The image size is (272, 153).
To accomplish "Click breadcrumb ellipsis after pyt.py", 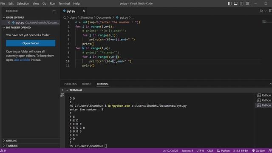I will pos(133,17).
